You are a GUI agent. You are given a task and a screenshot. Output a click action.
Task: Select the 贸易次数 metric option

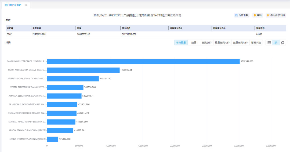256,43
